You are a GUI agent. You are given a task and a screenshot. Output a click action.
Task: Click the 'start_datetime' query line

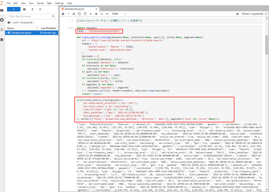click(115, 113)
